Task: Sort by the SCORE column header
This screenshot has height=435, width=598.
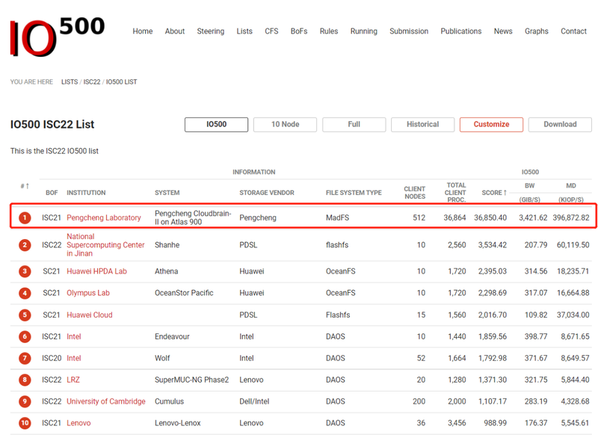Action: pos(493,193)
